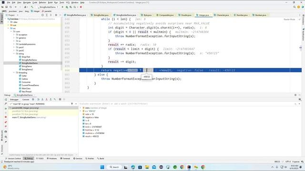This screenshot has height=171, width=305.
Task: Click the Step Over debugger icon
Action: [38, 99]
